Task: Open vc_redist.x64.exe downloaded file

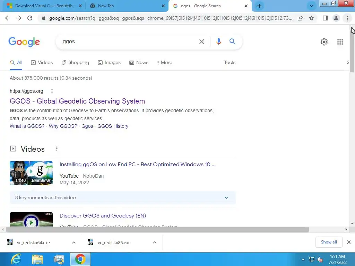Action: 33,242
